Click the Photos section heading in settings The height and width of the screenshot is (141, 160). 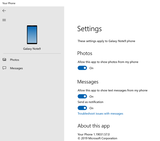85,53
